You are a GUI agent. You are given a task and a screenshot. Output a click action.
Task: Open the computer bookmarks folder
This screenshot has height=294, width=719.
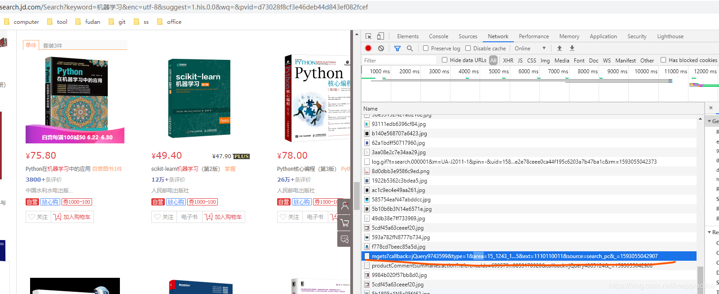[22, 22]
